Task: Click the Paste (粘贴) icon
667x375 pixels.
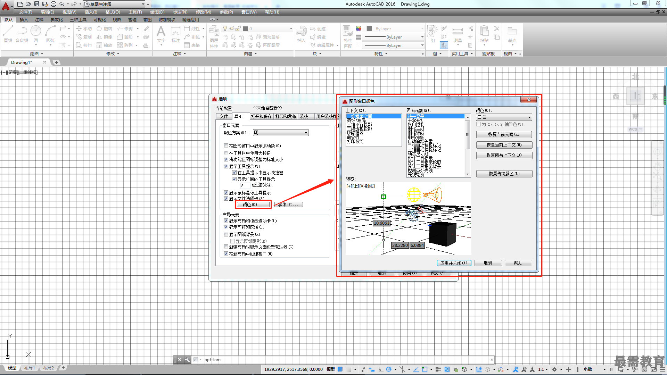Action: coord(484,34)
